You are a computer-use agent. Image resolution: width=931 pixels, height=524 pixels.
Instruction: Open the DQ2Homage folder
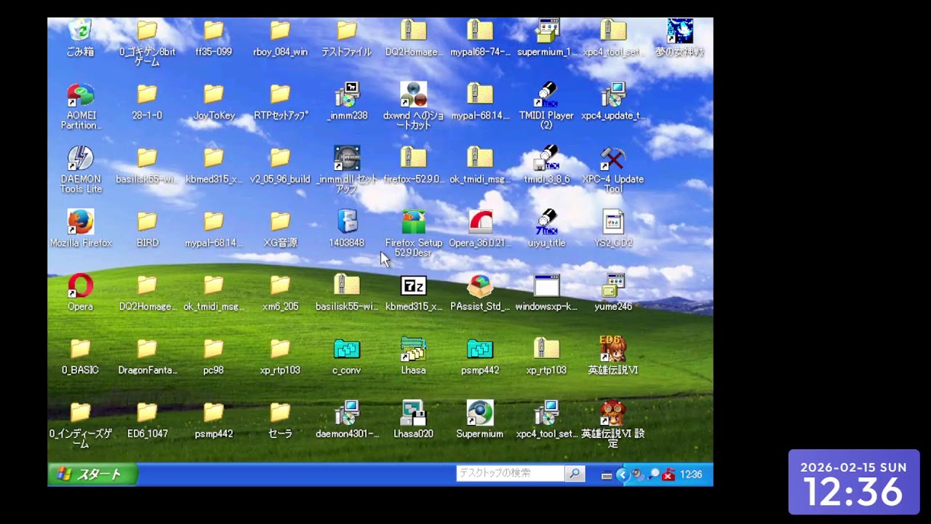147,285
